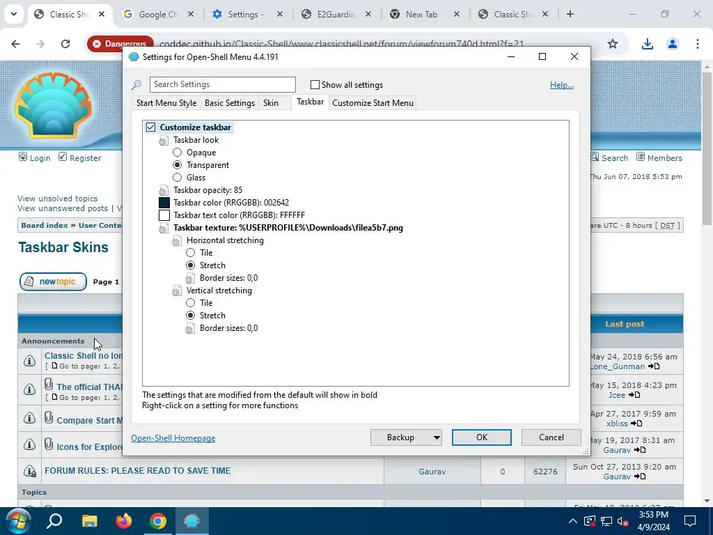Open File Explorer from the taskbar

tap(90, 521)
